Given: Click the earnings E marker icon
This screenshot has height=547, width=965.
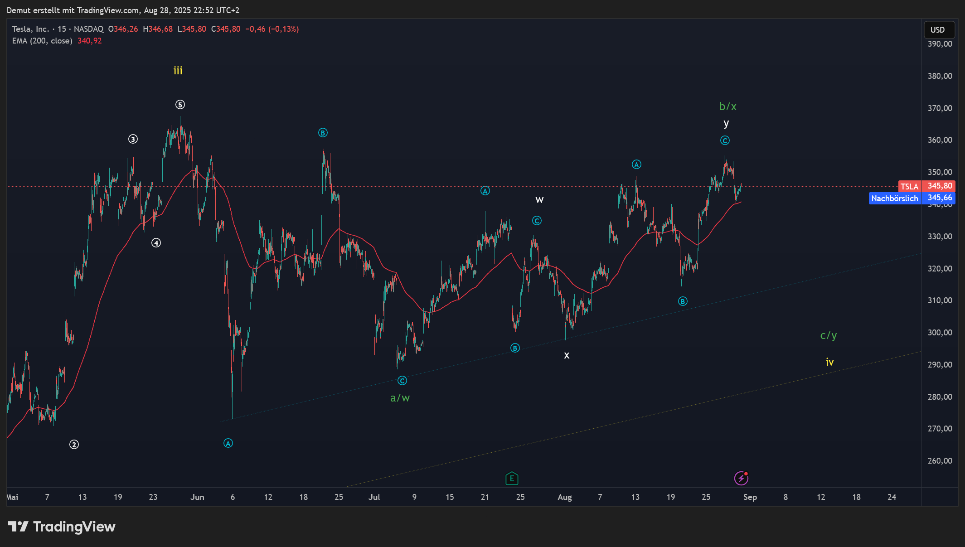Looking at the screenshot, I should pyautogui.click(x=512, y=478).
